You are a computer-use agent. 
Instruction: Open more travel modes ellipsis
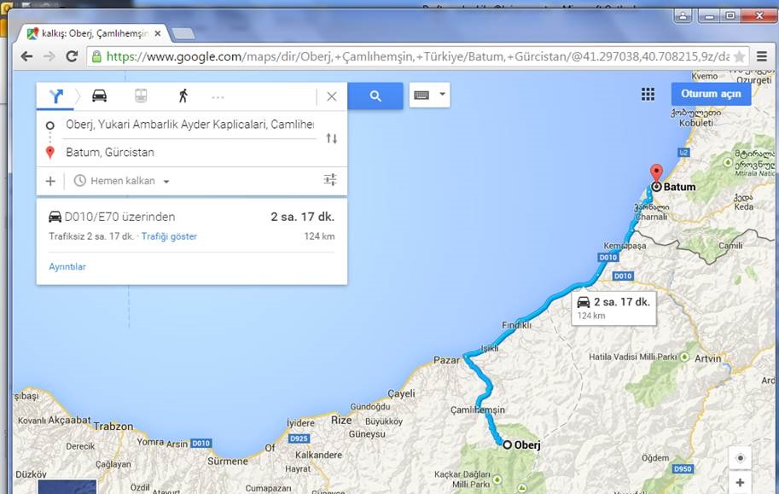tap(218, 97)
